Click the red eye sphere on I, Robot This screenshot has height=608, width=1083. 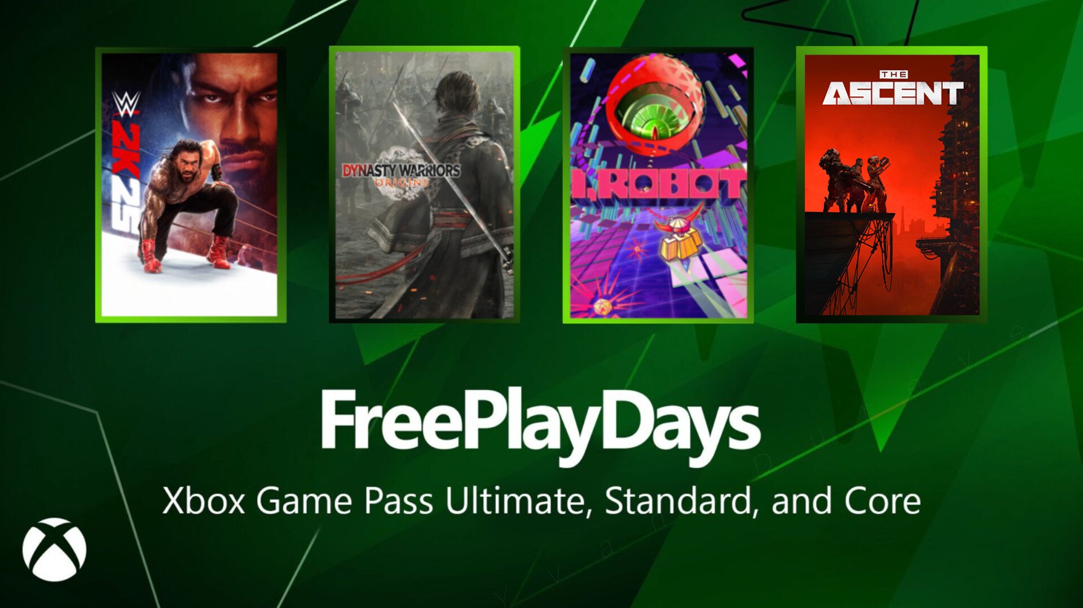click(x=654, y=106)
